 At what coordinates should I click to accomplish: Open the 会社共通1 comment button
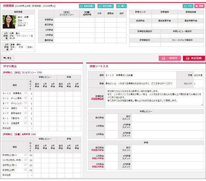pos(87,6)
